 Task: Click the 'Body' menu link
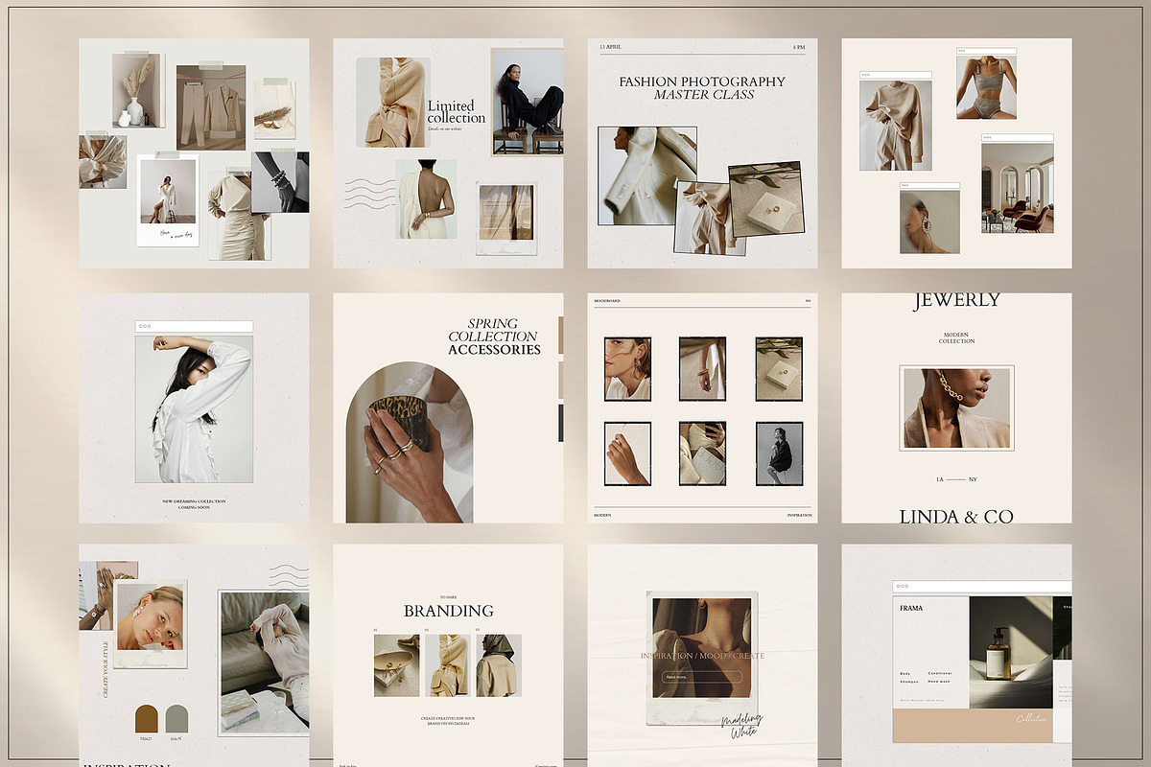pyautogui.click(x=905, y=673)
